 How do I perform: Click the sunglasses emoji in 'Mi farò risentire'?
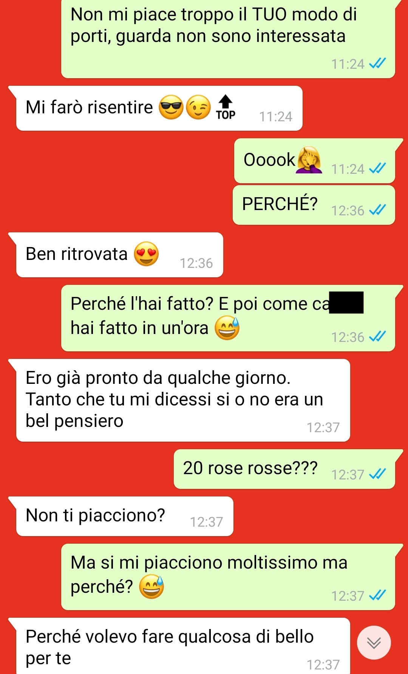point(171,107)
